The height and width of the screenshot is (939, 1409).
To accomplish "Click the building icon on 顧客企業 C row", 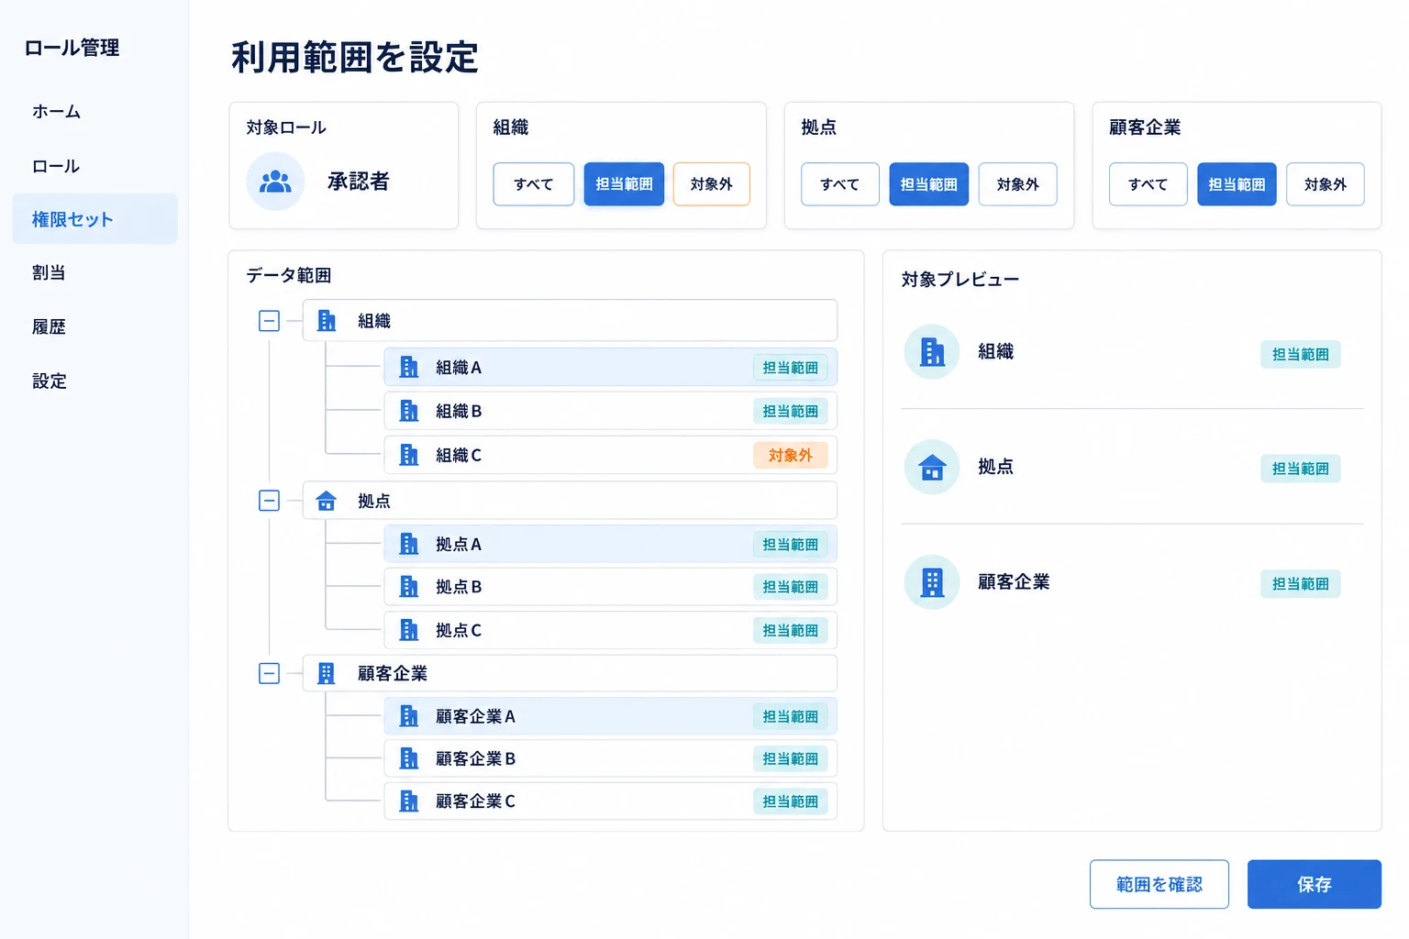I will point(409,801).
